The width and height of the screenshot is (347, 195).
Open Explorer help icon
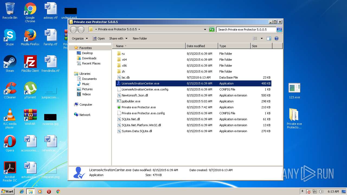277,38
